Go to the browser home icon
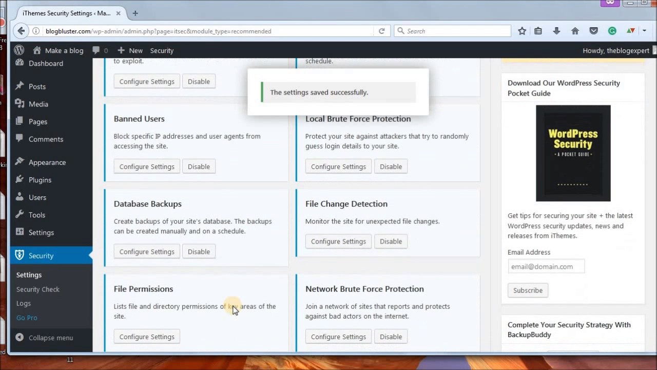This screenshot has height=370, width=657. pos(575,31)
